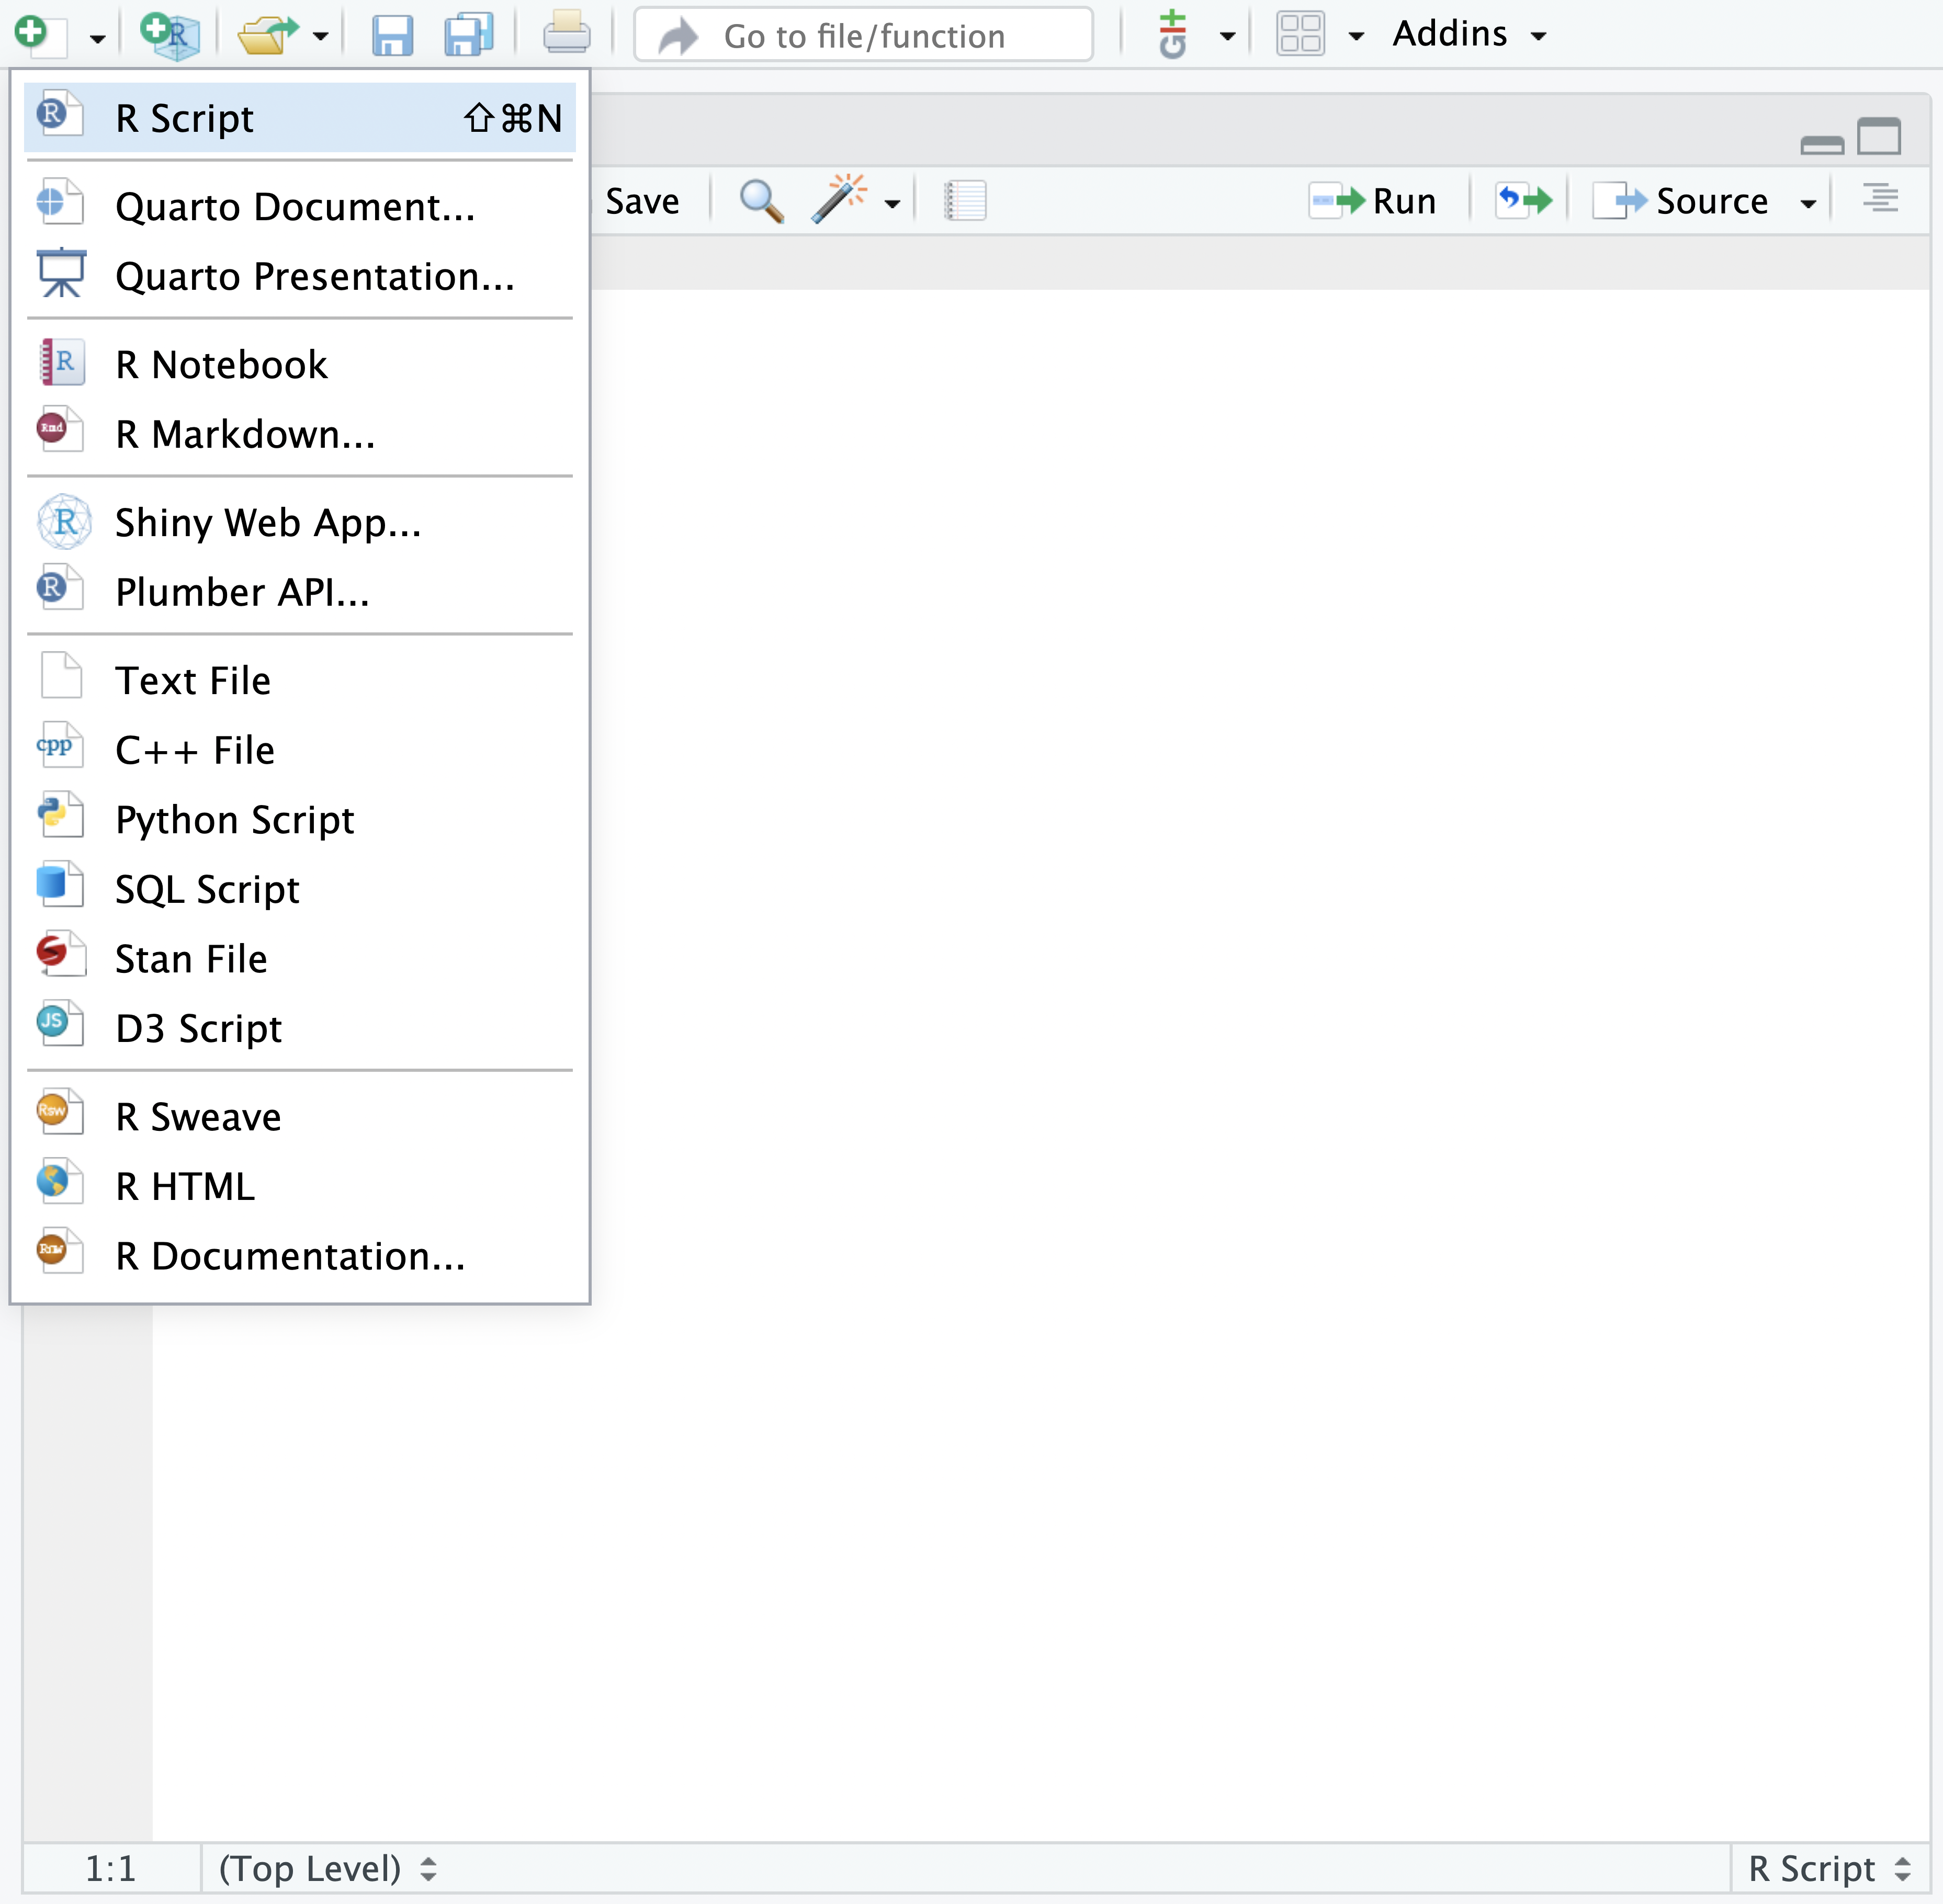
Task: Select Shiny Web App... menu entry
Action: (x=299, y=522)
